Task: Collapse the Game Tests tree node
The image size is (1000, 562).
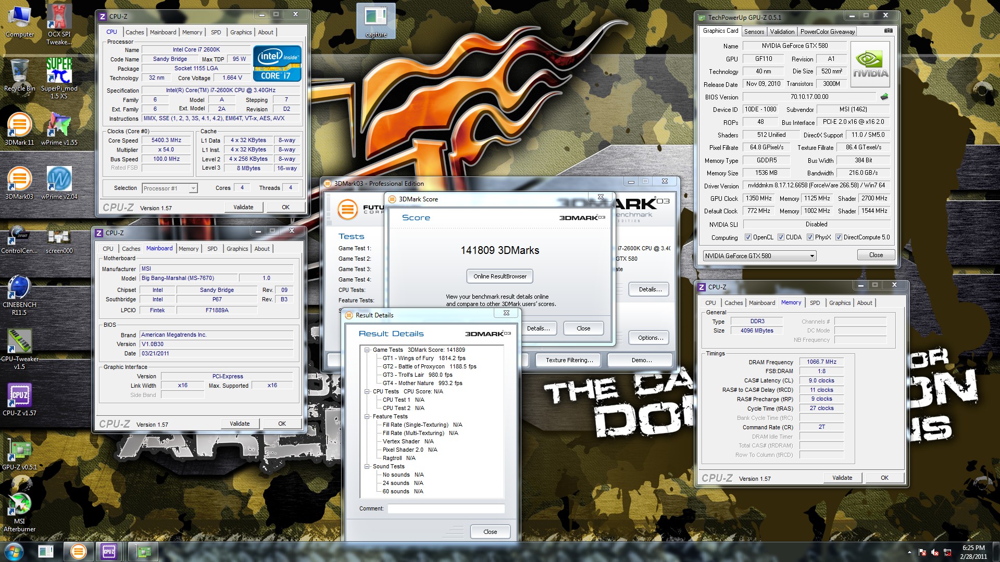Action: pyautogui.click(x=367, y=350)
